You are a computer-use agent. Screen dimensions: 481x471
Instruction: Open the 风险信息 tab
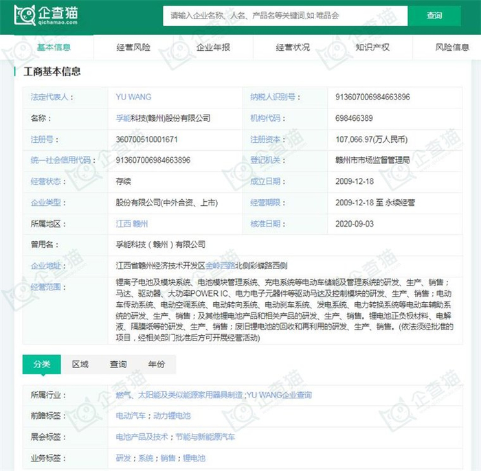pos(452,47)
